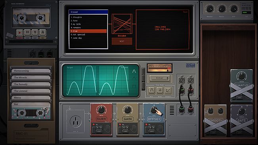
Task: Eject the OFFSET pedal
Action: click(152, 132)
